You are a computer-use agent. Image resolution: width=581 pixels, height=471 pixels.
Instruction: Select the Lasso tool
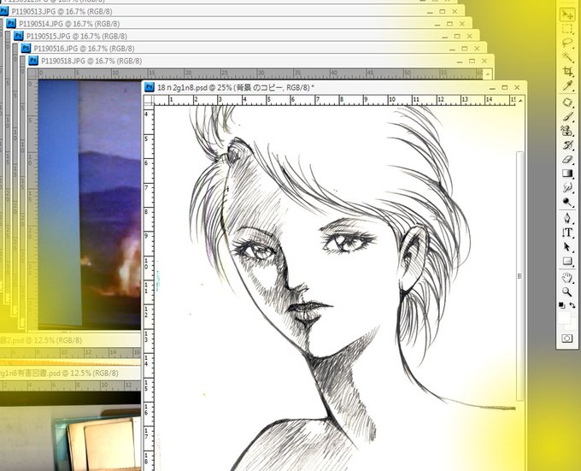pos(567,42)
